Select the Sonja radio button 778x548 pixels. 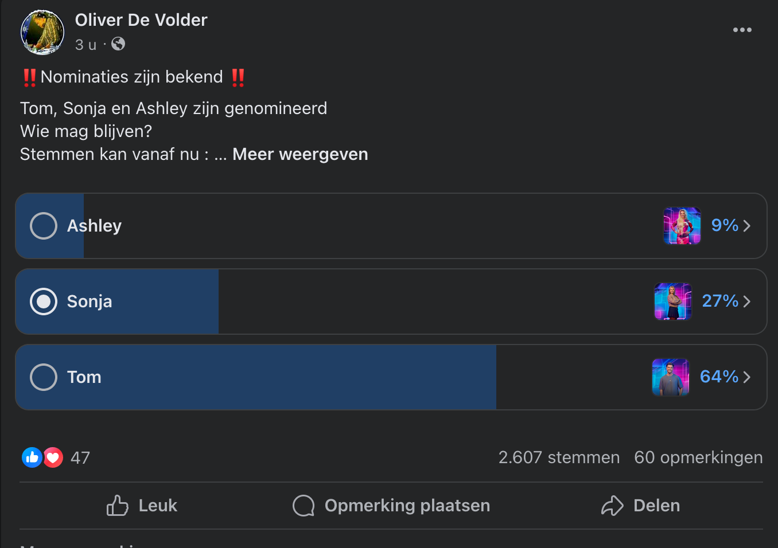[x=44, y=302]
